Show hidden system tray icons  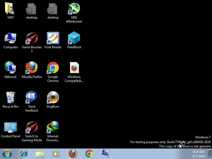pyautogui.click(x=187, y=154)
